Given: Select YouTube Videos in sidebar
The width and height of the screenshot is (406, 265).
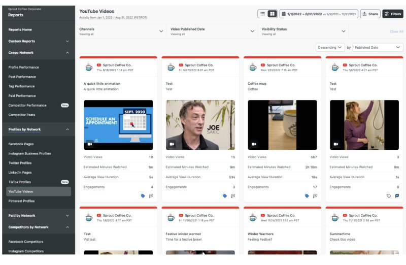Looking at the screenshot, I should (x=39, y=191).
